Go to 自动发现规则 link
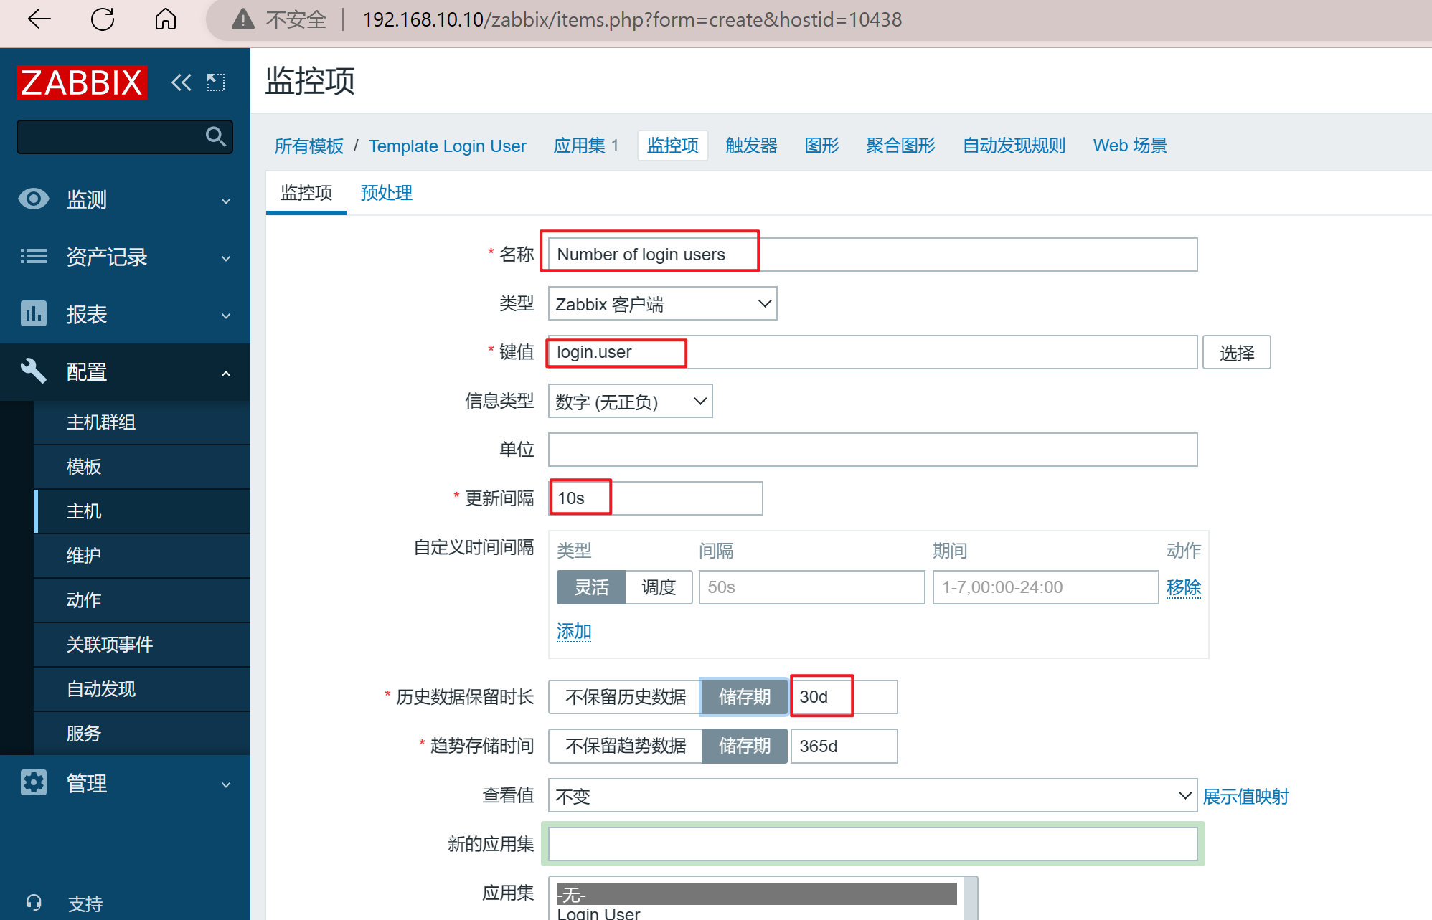 point(1014,146)
